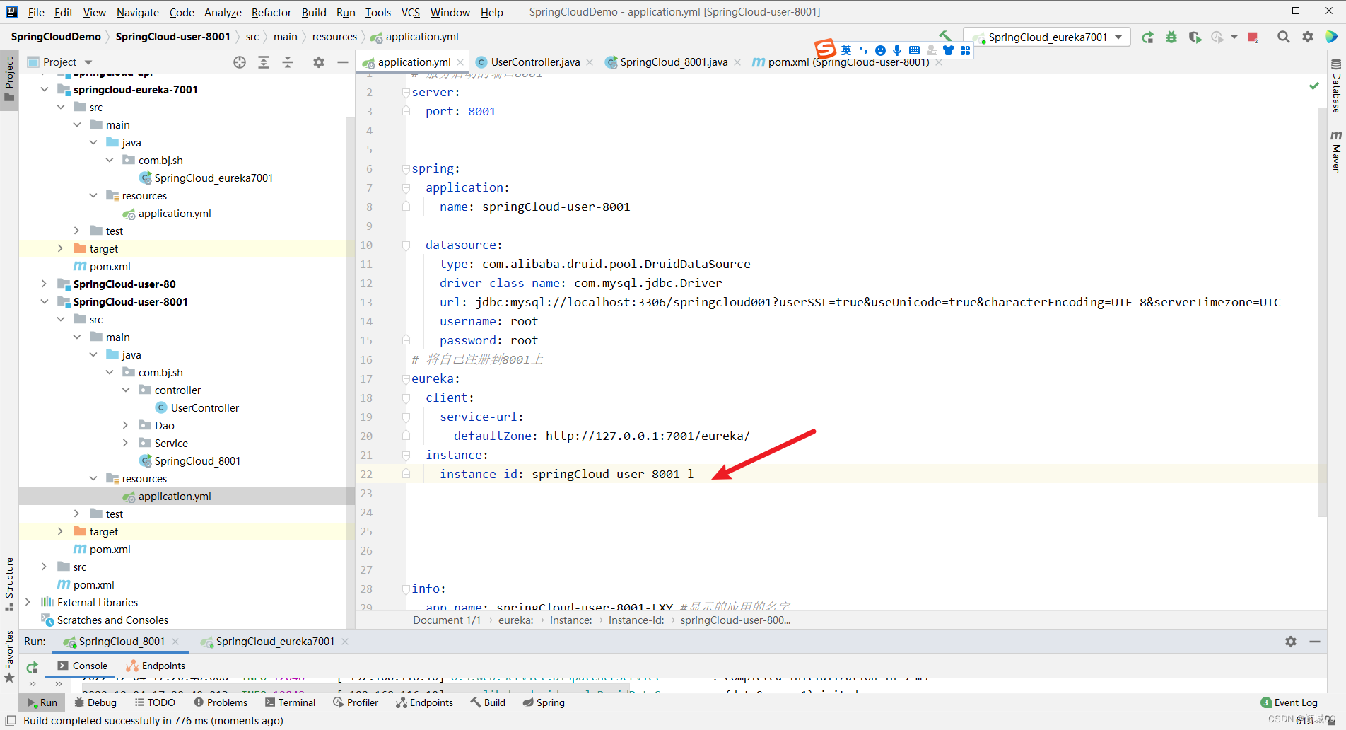
Task: Expand the Dao package
Action: [126, 425]
